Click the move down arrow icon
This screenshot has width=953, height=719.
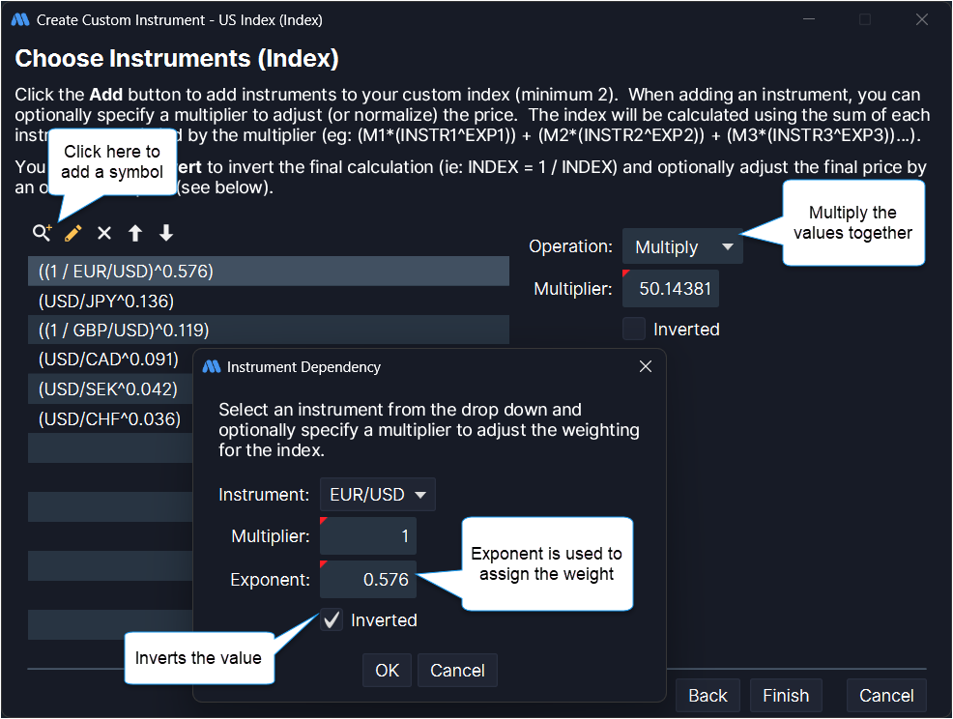click(x=166, y=233)
